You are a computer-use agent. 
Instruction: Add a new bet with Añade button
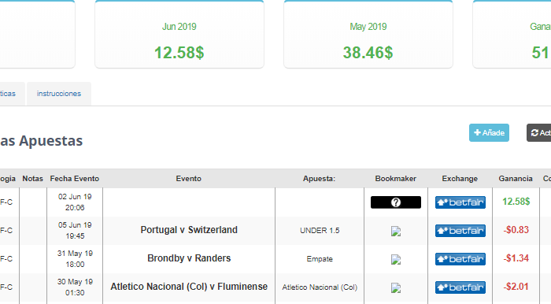click(489, 133)
